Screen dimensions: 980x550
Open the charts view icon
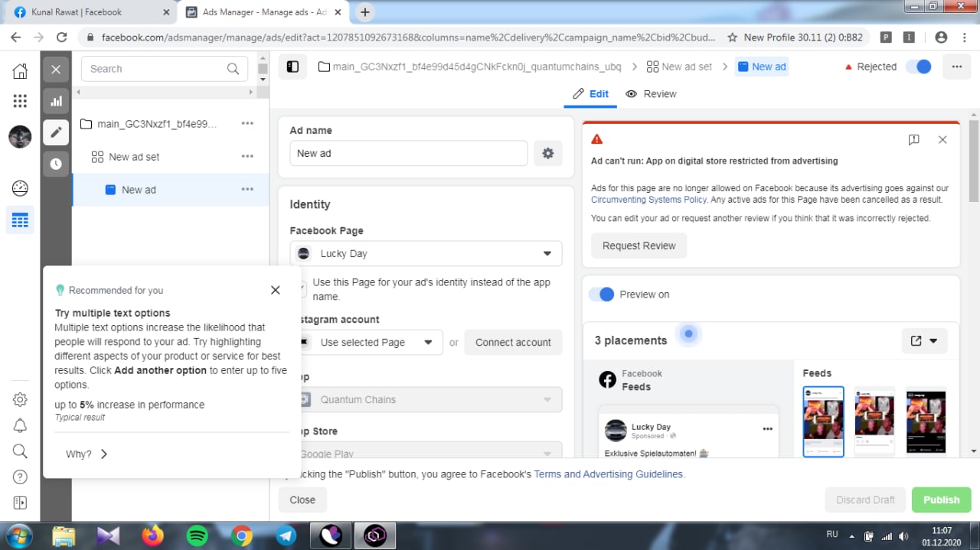click(56, 101)
